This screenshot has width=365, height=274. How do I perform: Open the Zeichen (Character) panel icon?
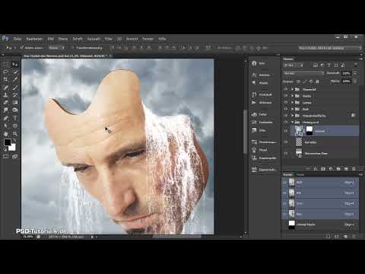[254, 75]
